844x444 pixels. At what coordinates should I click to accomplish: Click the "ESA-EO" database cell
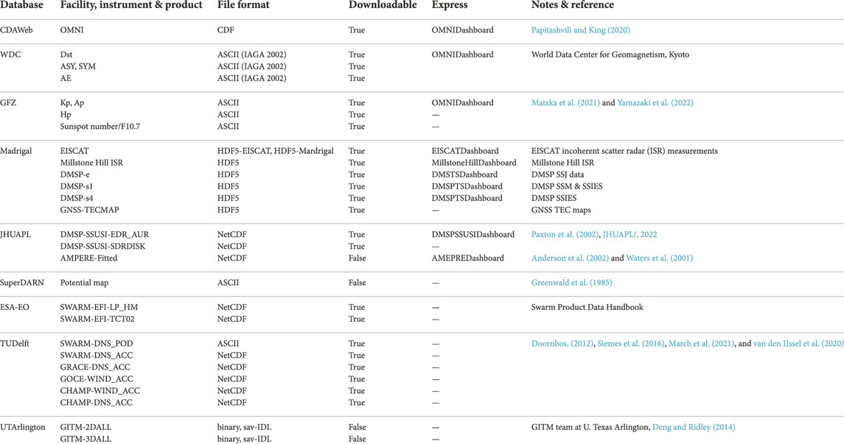click(x=15, y=308)
